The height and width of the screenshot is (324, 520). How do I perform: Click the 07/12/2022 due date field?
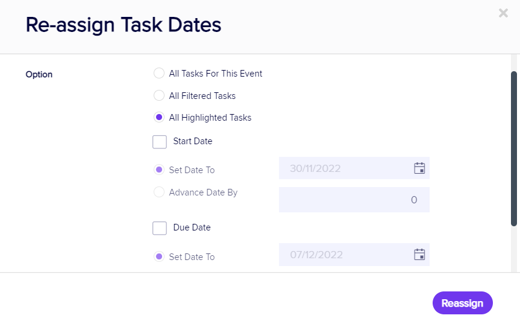pos(346,255)
